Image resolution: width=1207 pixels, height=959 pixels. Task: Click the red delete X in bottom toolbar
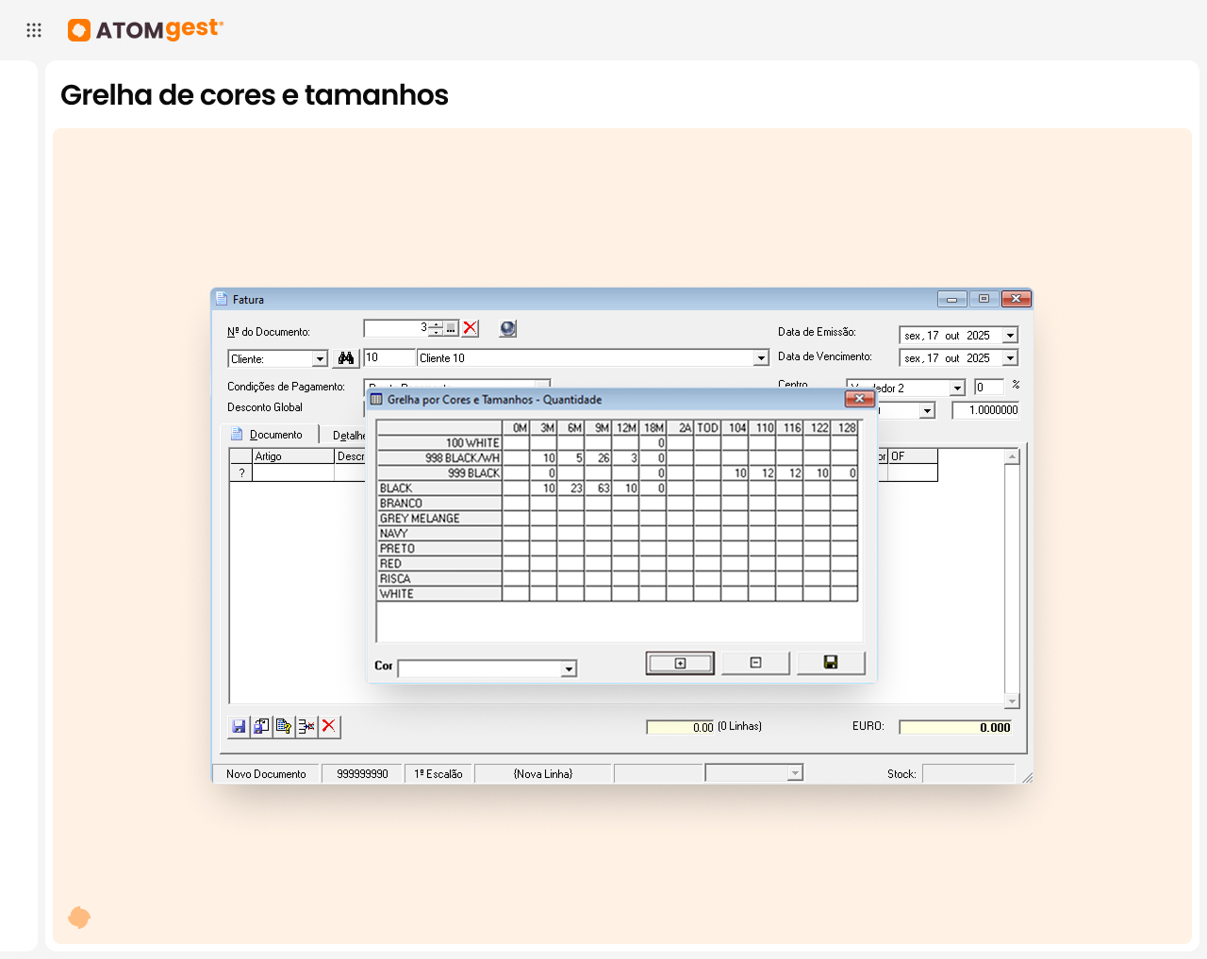coord(329,726)
